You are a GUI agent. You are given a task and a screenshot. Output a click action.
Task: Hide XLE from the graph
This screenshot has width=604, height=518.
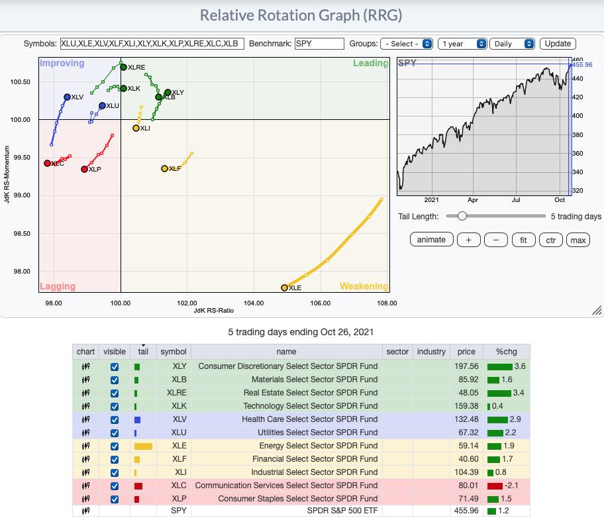[x=115, y=446]
